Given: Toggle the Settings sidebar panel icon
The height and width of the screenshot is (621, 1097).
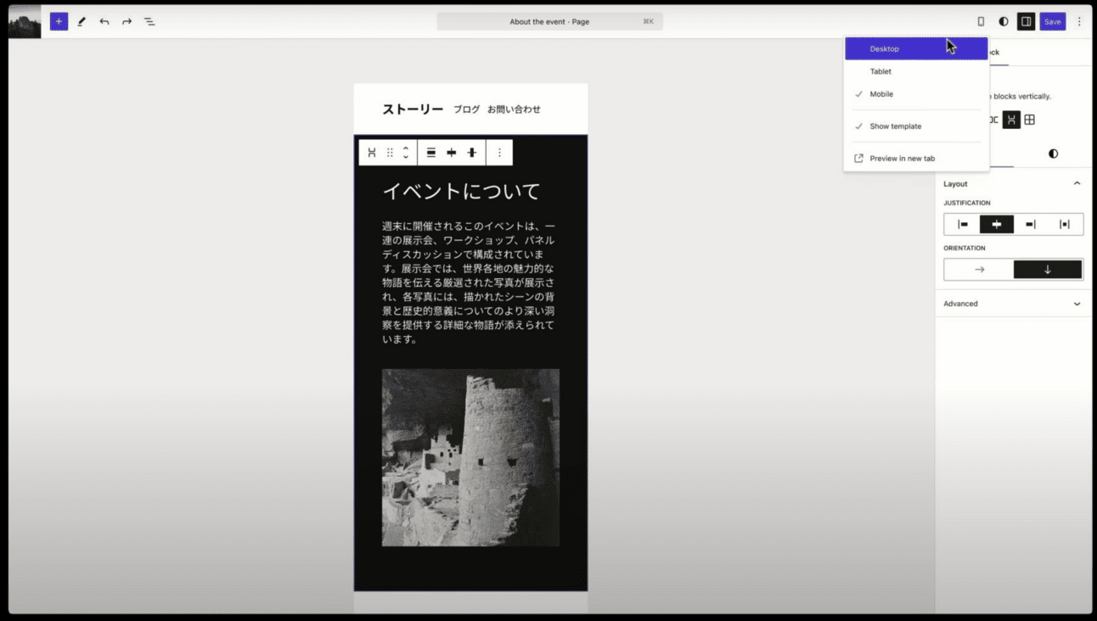Looking at the screenshot, I should click(x=1026, y=21).
